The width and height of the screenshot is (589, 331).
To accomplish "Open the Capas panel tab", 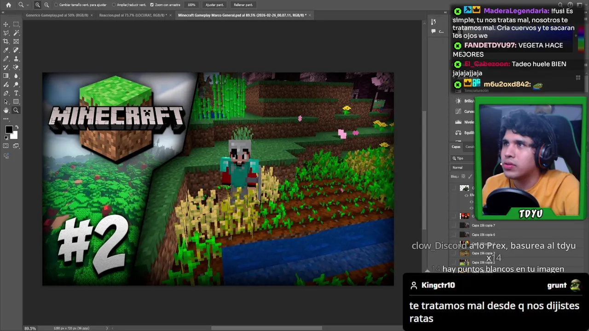I will point(456,147).
